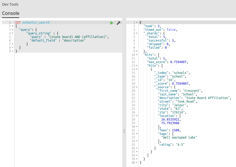Click the "_score" line in response

coord(172,84)
